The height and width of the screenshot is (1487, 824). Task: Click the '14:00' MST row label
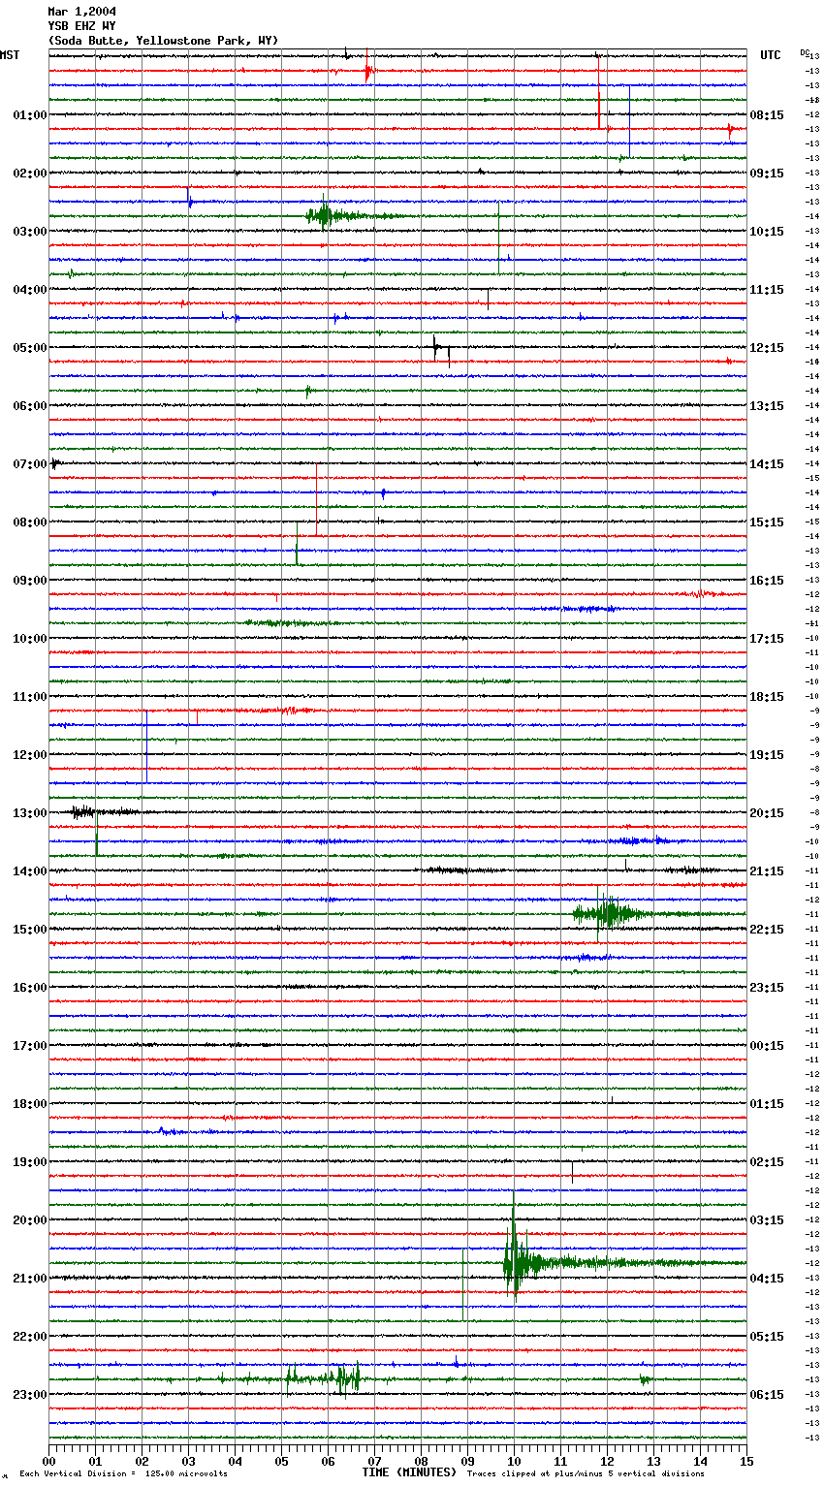click(x=30, y=871)
